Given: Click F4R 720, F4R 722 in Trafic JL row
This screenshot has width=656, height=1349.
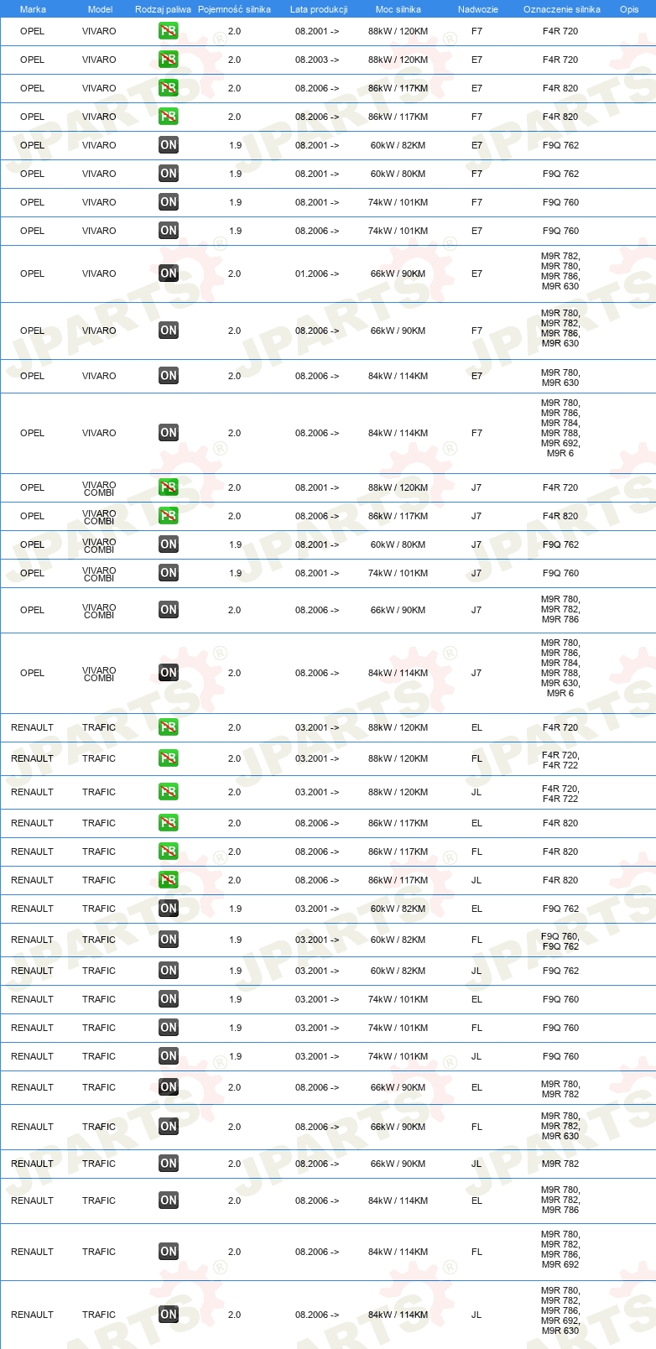Looking at the screenshot, I should click(560, 794).
